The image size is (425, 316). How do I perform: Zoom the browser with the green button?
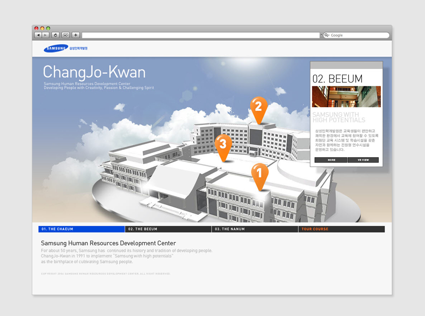[48, 28]
